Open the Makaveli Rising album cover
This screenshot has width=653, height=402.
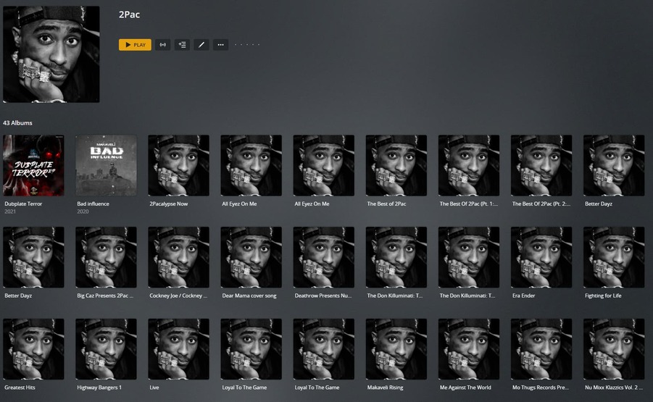[396, 349]
